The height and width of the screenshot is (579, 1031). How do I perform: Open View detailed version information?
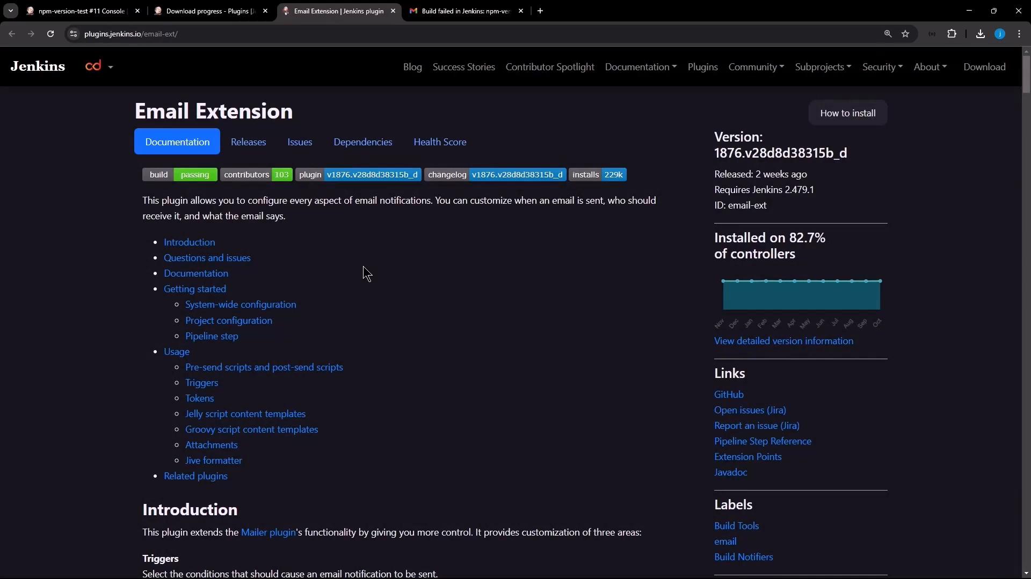(x=783, y=341)
